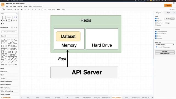Select the Landscape orientation radio
Image resolution: width=176 pixels, height=99 pixels.
pos(163,47)
